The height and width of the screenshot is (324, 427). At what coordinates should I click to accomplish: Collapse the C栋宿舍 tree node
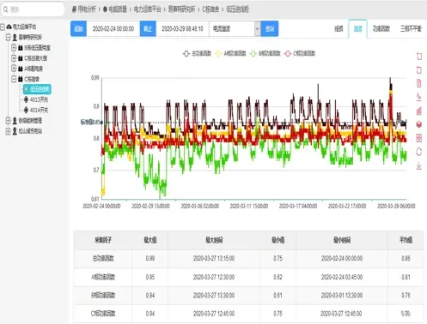coord(14,79)
